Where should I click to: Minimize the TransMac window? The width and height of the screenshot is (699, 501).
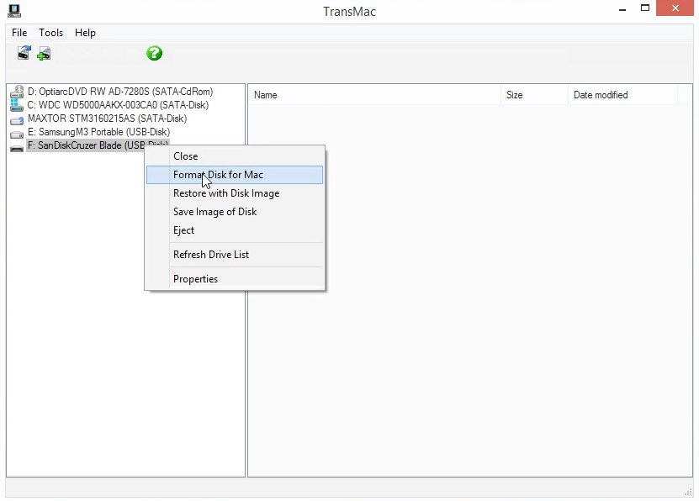point(622,9)
